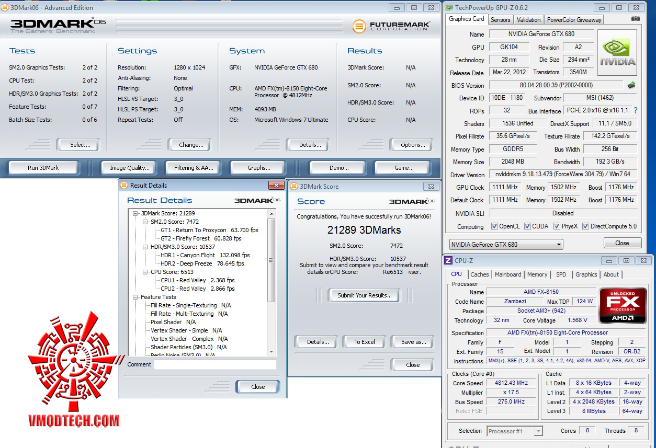Click Details button in Score dialog
Image resolution: width=656 pixels, height=448 pixels.
(318, 342)
